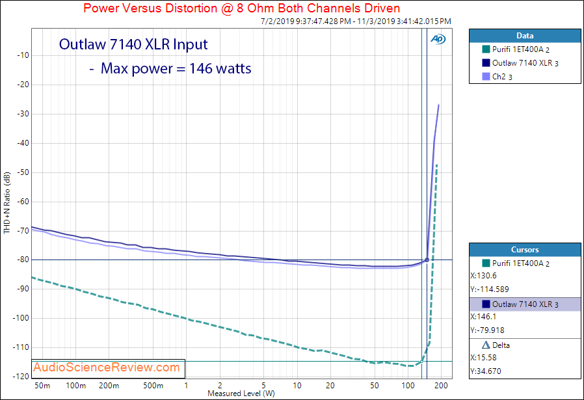
Task: Click the Purifi 1ET400A cursor row label
Action: (x=520, y=263)
